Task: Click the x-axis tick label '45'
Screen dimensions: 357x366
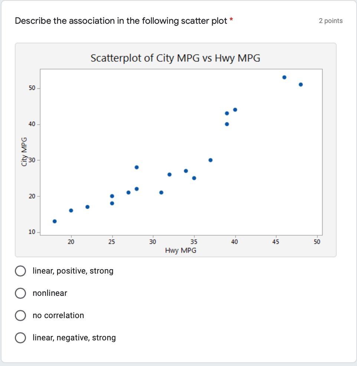Action: coord(276,242)
